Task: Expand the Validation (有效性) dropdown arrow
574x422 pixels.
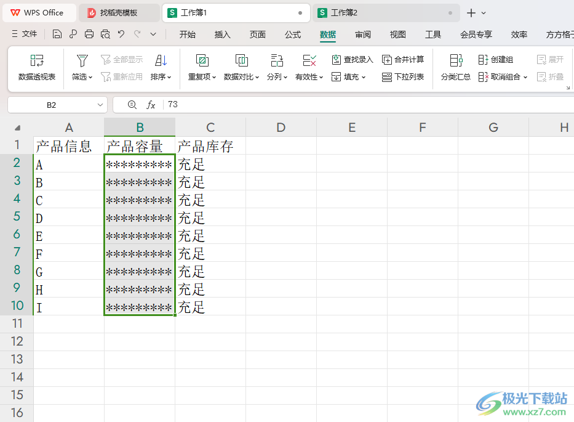Action: (321, 78)
